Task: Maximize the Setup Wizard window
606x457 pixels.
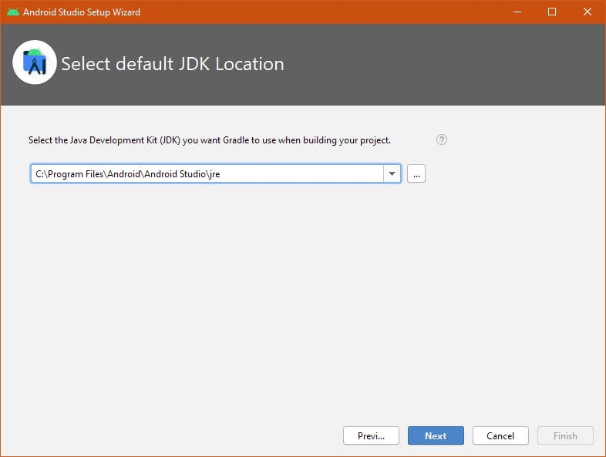Action: click(552, 12)
